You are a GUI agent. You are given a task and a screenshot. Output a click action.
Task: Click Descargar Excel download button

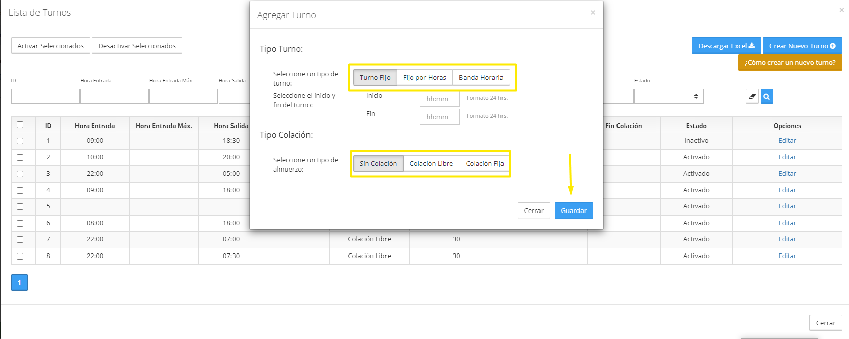(x=726, y=46)
